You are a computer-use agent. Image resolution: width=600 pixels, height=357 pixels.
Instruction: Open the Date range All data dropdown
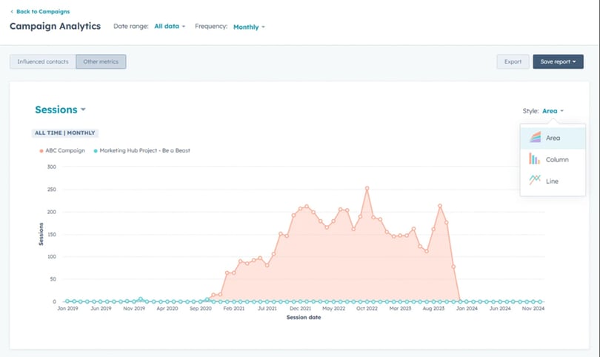pos(170,27)
